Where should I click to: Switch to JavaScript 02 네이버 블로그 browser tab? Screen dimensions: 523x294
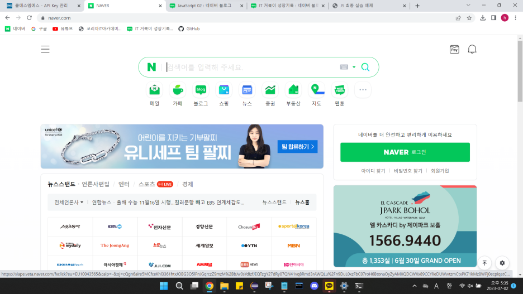[206, 6]
